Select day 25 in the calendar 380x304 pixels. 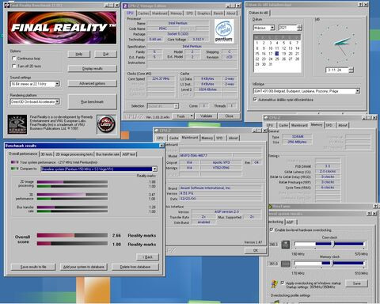[x=277, y=59]
